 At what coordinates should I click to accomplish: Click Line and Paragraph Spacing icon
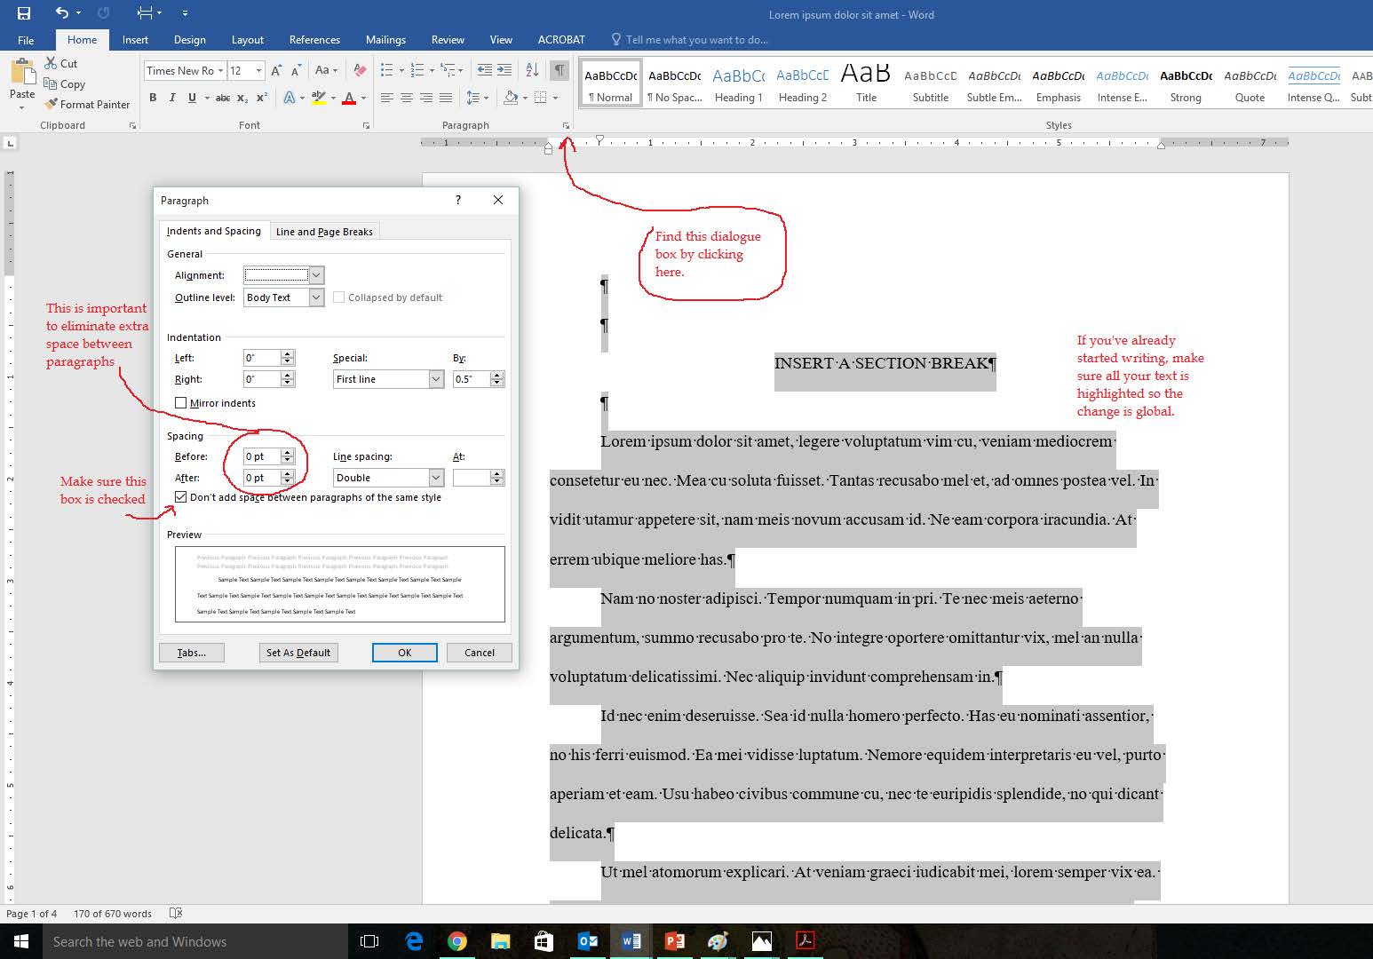(x=473, y=98)
